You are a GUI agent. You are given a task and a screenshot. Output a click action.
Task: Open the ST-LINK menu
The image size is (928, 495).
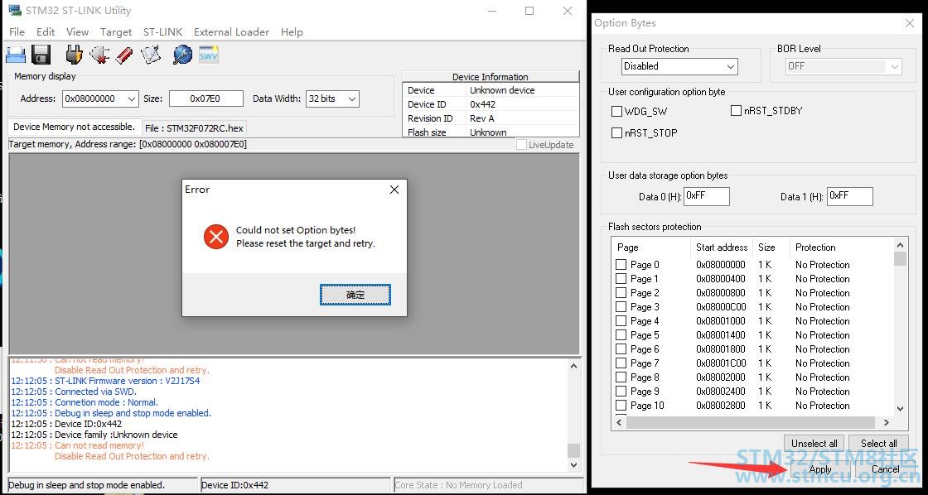pyautogui.click(x=162, y=32)
